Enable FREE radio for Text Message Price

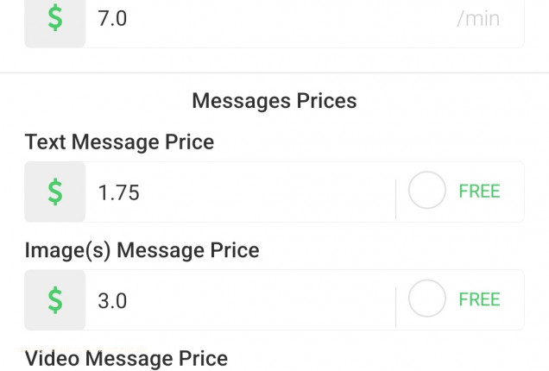coord(426,192)
